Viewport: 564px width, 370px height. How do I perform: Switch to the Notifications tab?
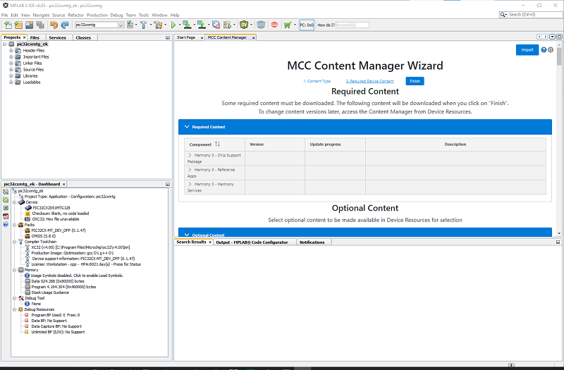(x=312, y=242)
